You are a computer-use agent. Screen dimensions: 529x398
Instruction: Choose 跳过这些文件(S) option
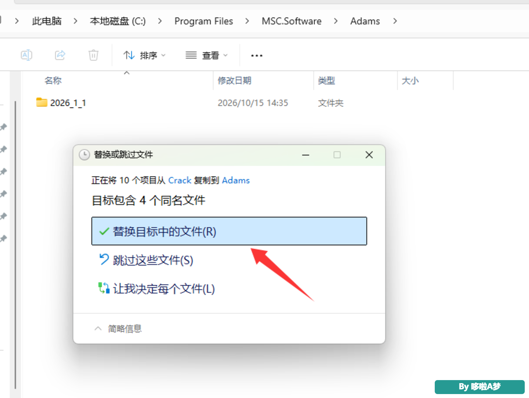click(x=153, y=260)
